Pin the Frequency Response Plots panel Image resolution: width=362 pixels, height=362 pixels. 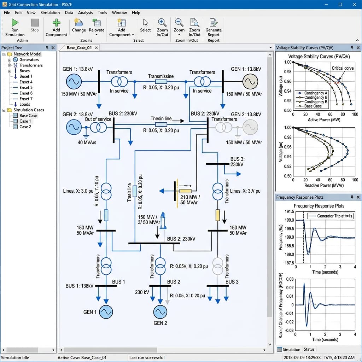[x=352, y=197]
